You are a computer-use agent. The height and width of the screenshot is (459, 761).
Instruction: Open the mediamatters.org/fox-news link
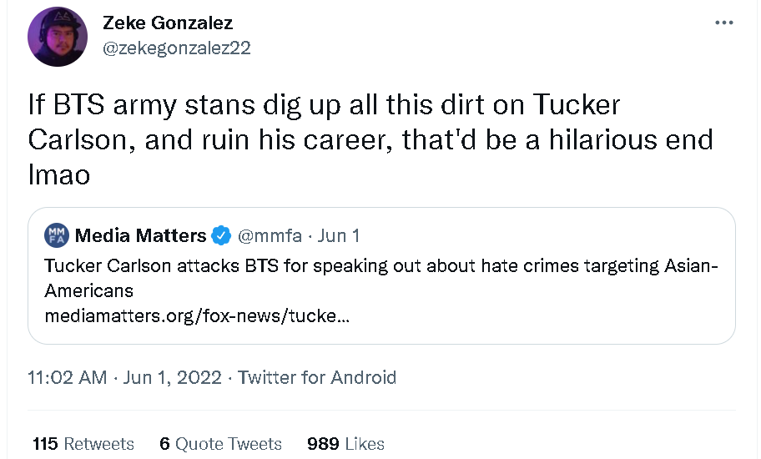coord(196,316)
